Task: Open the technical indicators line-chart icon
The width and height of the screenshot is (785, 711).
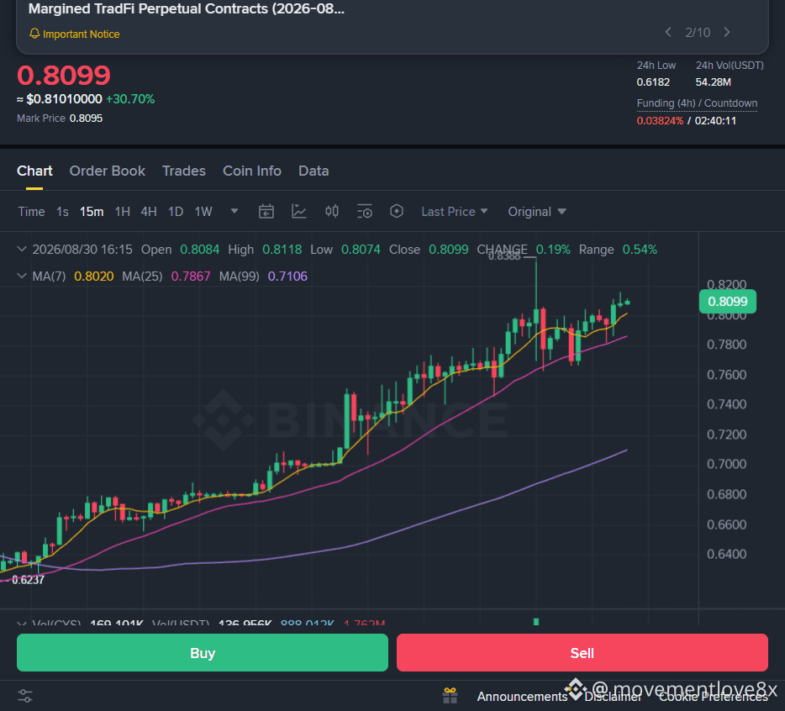Action: [299, 211]
